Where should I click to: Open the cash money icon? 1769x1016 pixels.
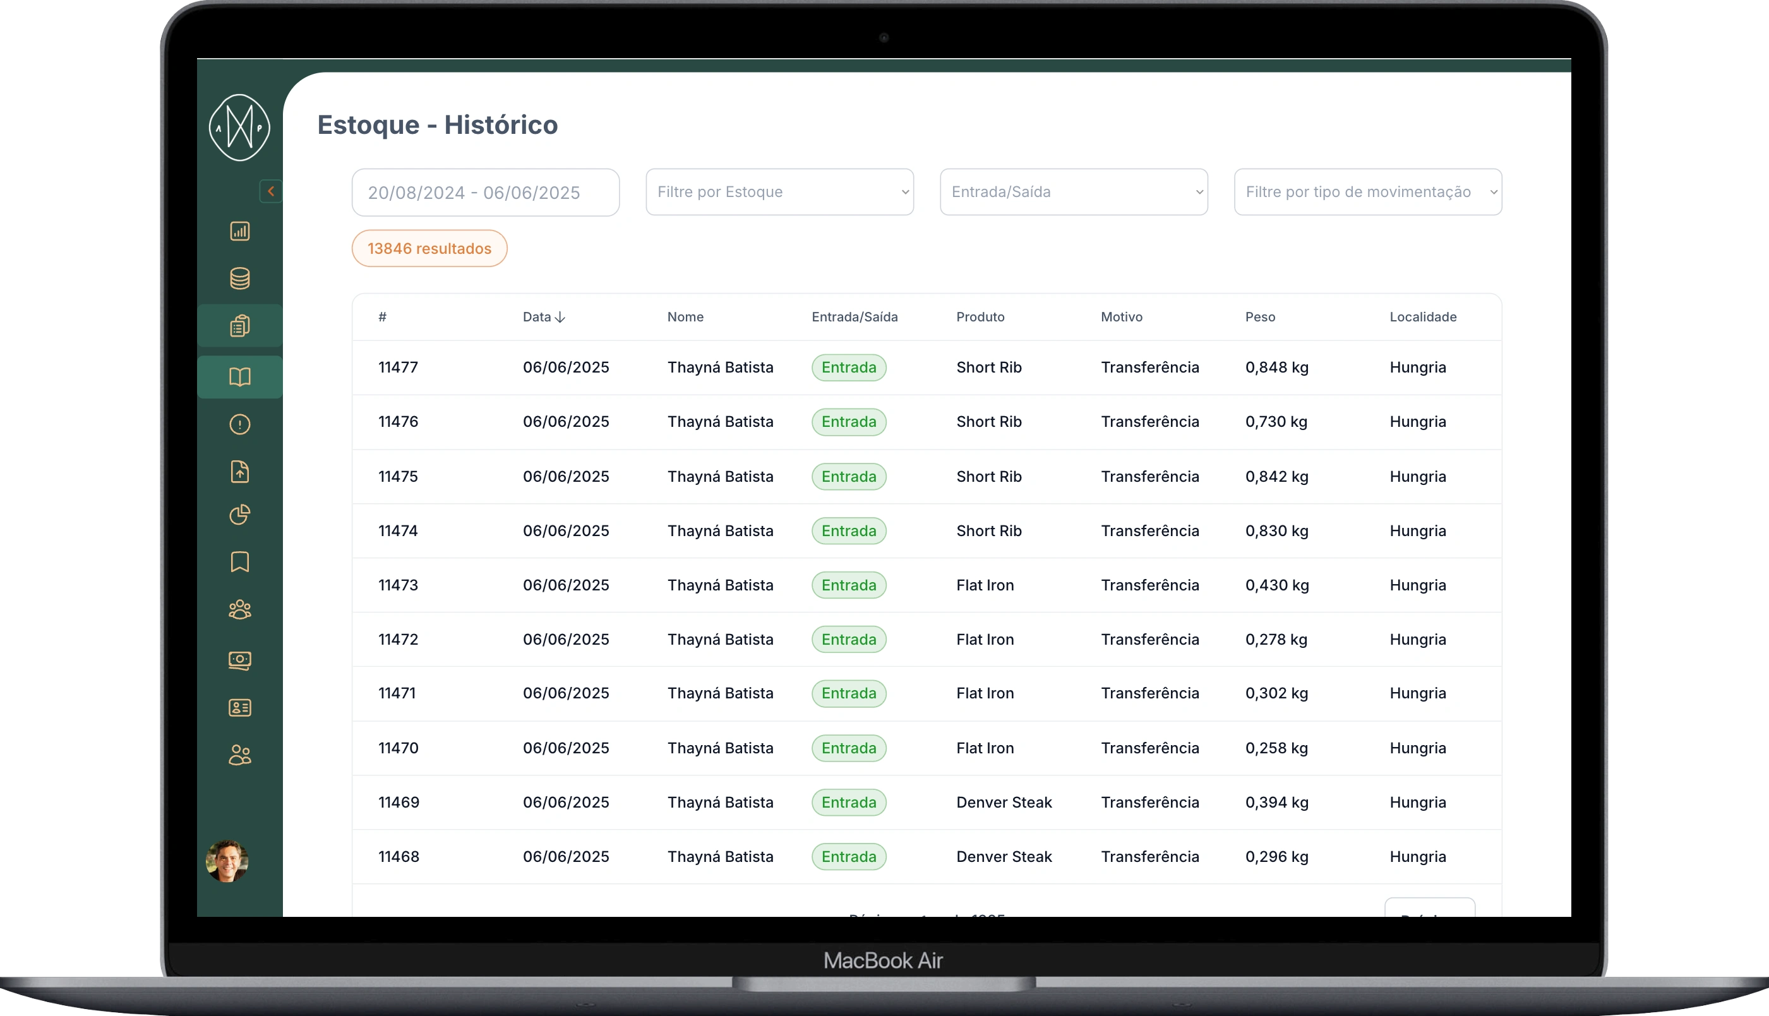click(239, 660)
